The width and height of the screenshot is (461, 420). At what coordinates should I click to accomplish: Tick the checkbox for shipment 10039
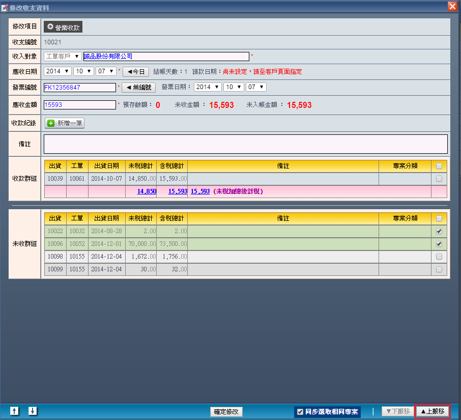click(x=439, y=179)
